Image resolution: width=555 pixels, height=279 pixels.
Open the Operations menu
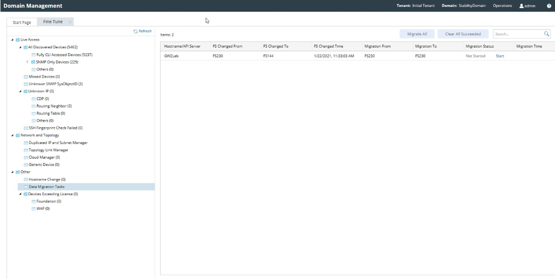[x=502, y=6]
